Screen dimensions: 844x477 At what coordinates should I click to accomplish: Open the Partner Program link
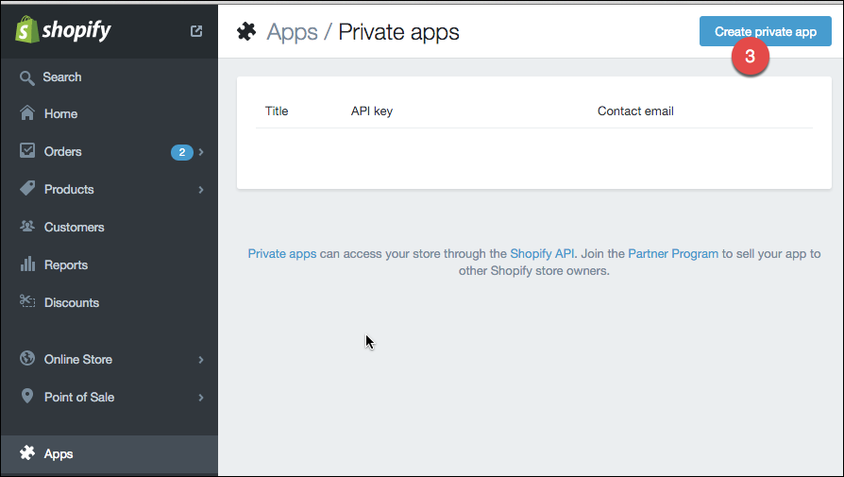point(673,253)
